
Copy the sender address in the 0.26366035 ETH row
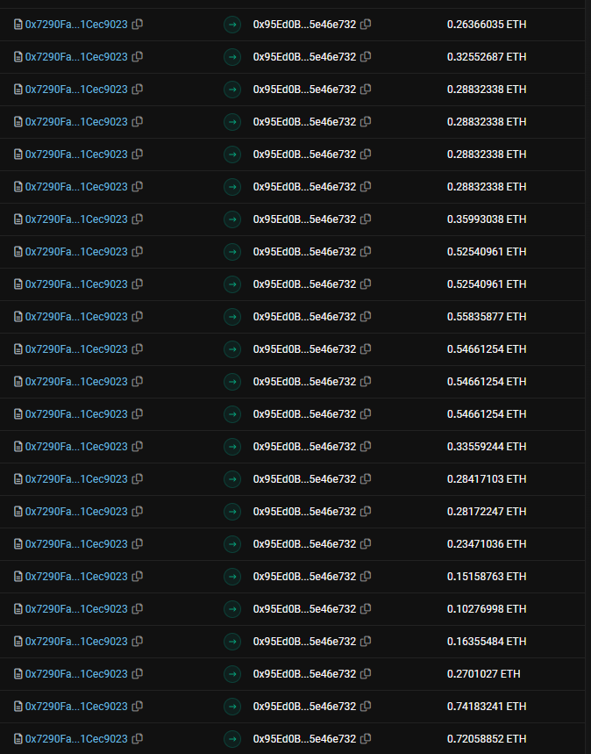(x=138, y=24)
